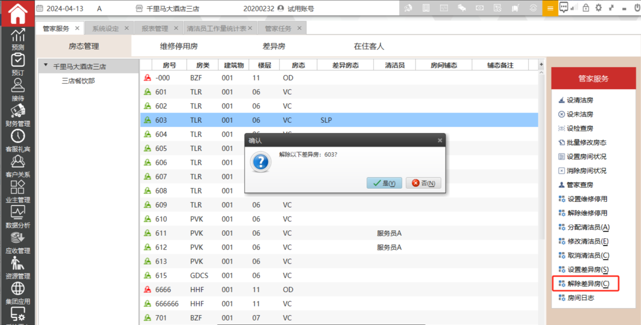The image size is (641, 325).
Task: Open the 维修停用房 sub-tab
Action: click(x=178, y=46)
